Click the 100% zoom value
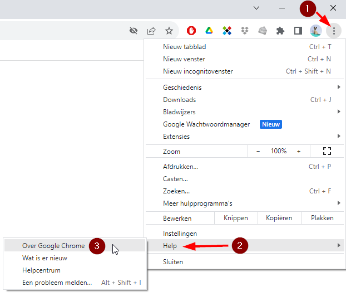Viewport: 346px width, 301px height. 279,151
